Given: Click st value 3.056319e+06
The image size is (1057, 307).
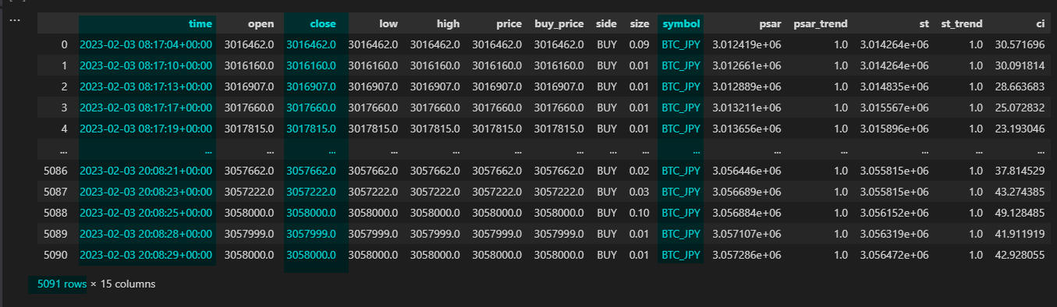Looking at the screenshot, I should click(x=894, y=233).
